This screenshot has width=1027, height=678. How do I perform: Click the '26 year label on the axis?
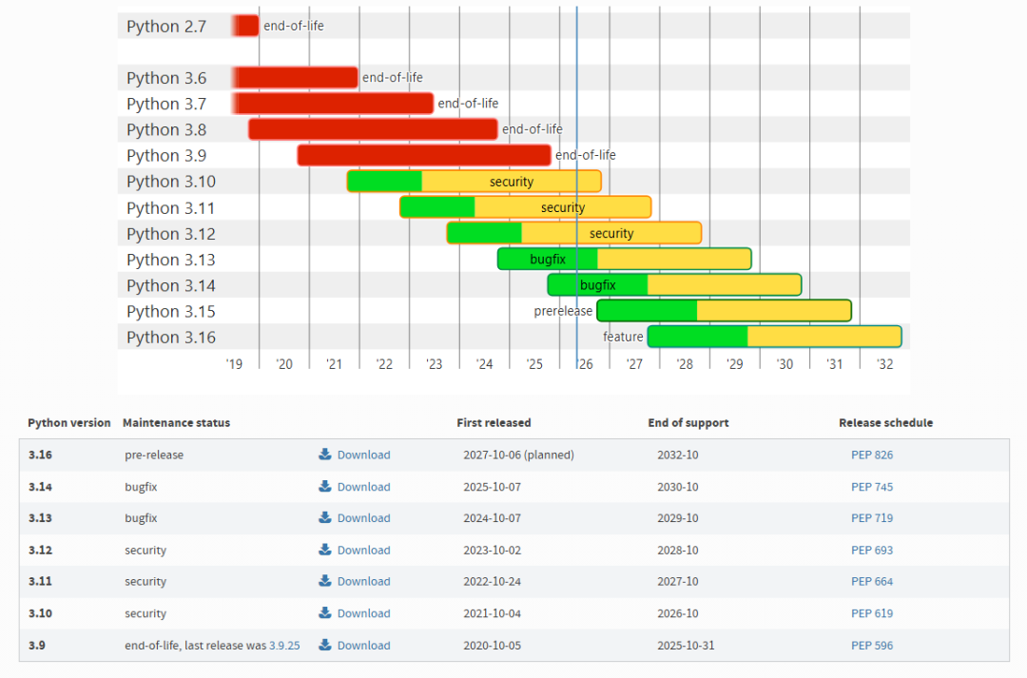(x=585, y=364)
